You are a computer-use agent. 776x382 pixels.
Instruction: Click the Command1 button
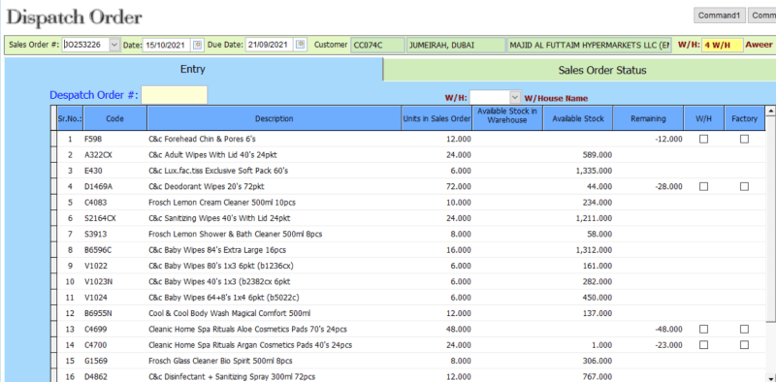click(x=719, y=16)
